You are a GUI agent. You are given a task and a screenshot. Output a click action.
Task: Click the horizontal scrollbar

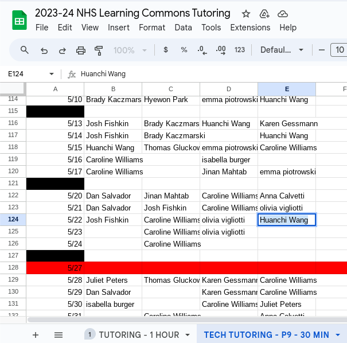coord(187,319)
